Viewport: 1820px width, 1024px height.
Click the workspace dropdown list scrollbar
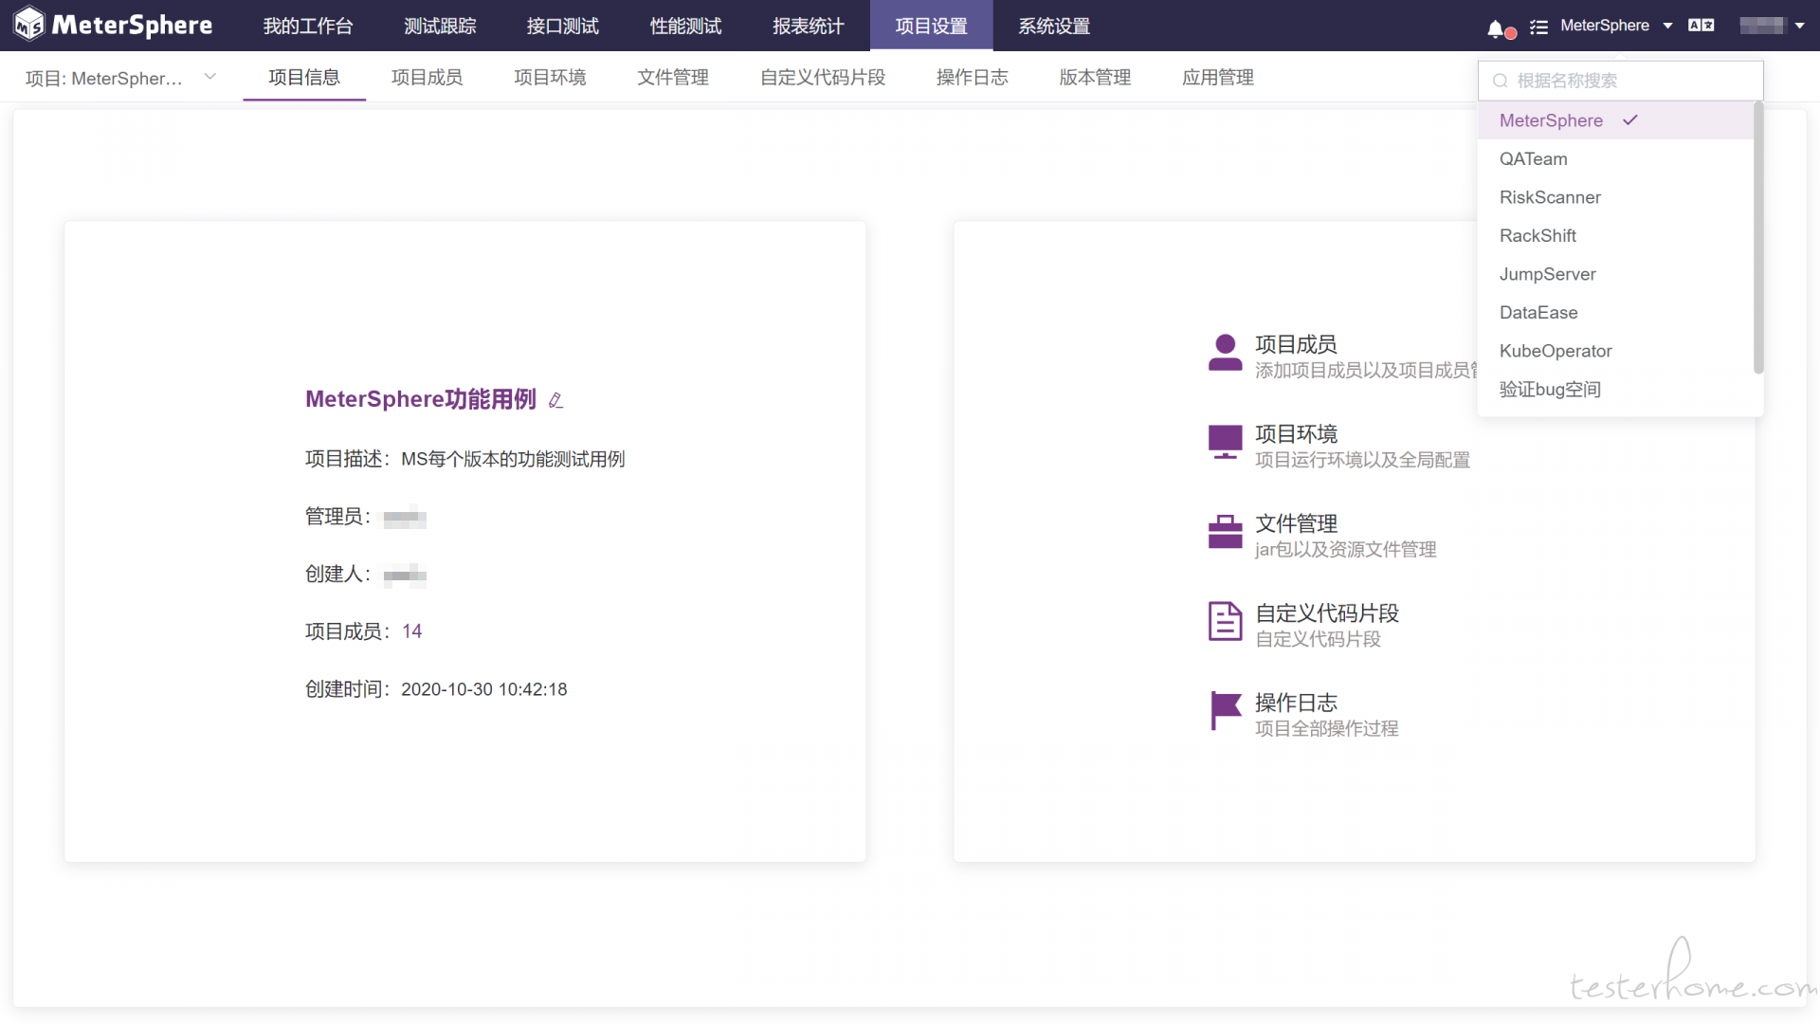[1758, 237]
